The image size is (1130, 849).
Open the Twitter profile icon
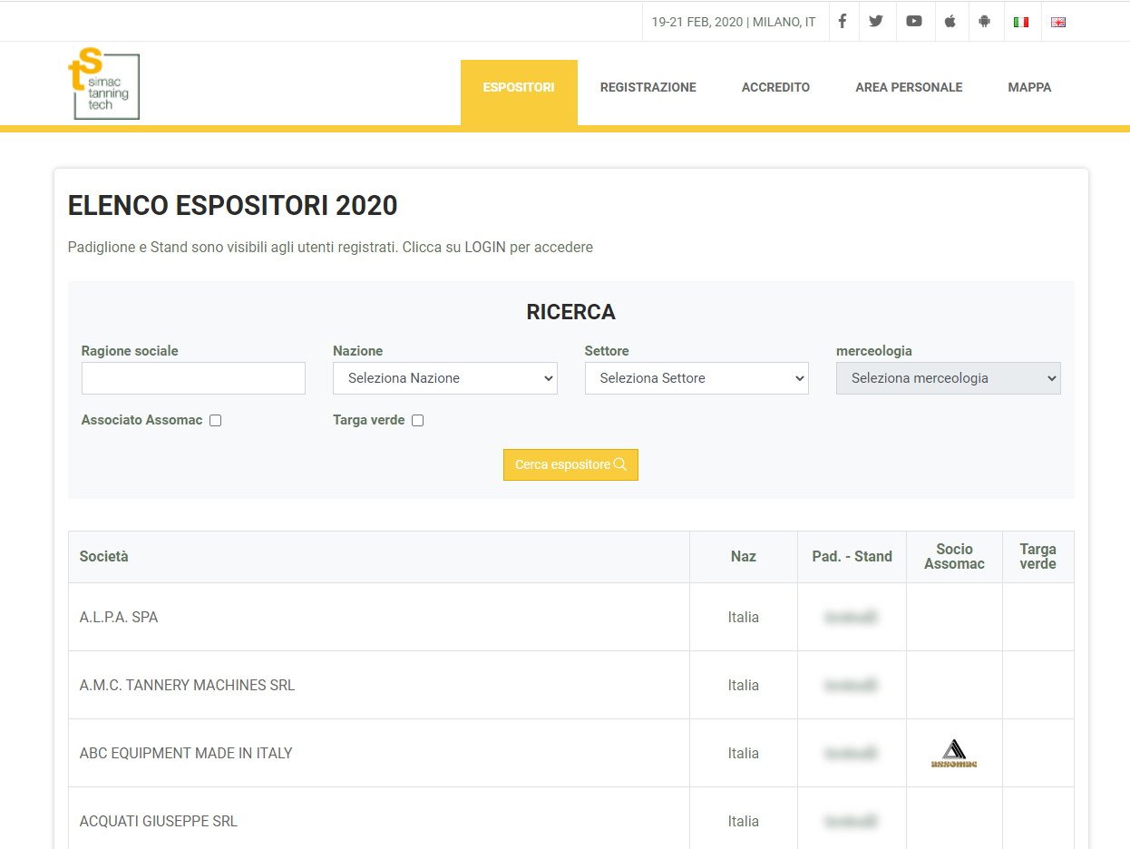[876, 22]
